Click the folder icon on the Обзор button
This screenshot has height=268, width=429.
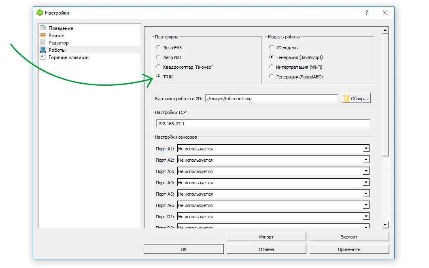[x=346, y=99]
